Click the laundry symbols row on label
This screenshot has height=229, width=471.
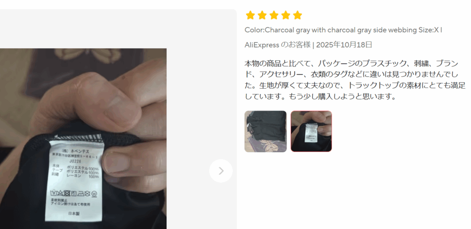pyautogui.click(x=75, y=193)
